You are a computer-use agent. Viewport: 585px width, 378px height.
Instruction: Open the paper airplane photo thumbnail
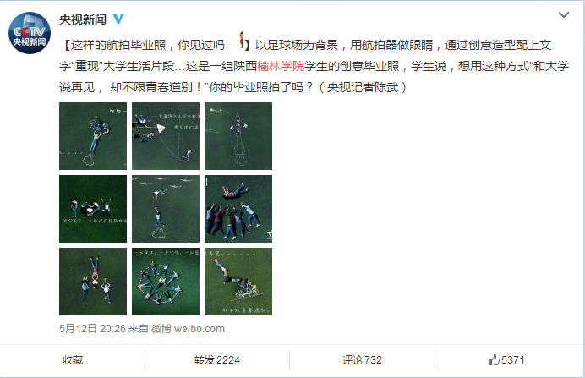(166, 136)
